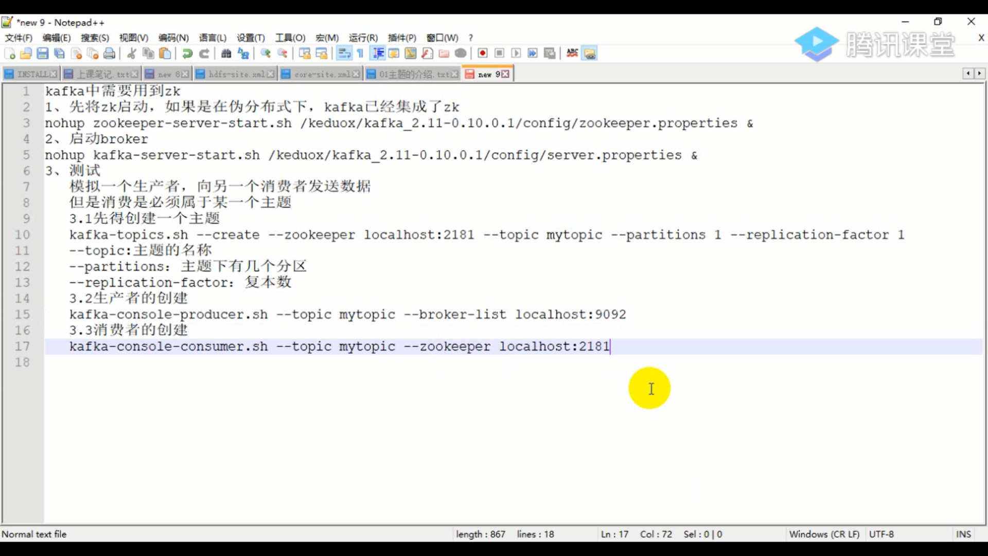The image size is (988, 556).
Task: Click the UTF-8 encoding status field
Action: coord(881,534)
